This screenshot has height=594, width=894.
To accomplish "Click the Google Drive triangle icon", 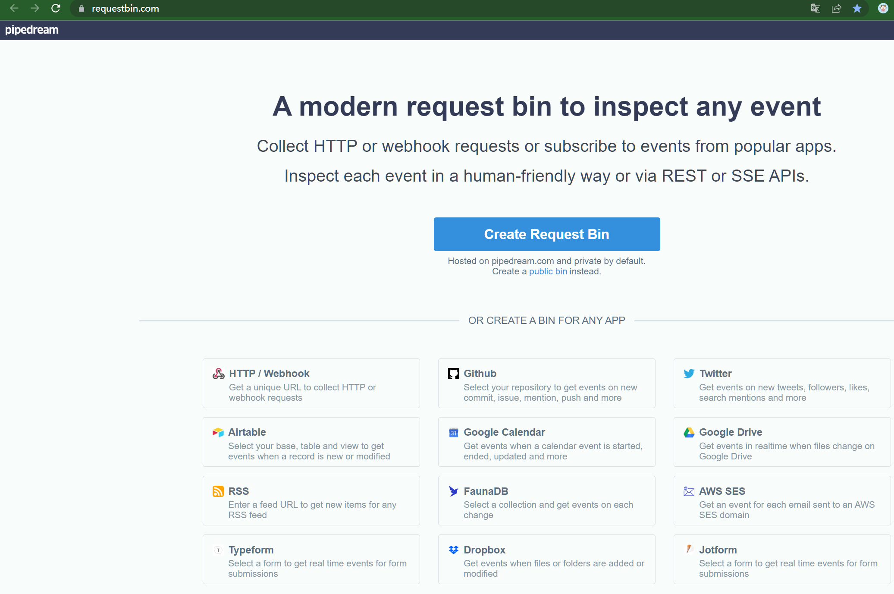I will [689, 432].
